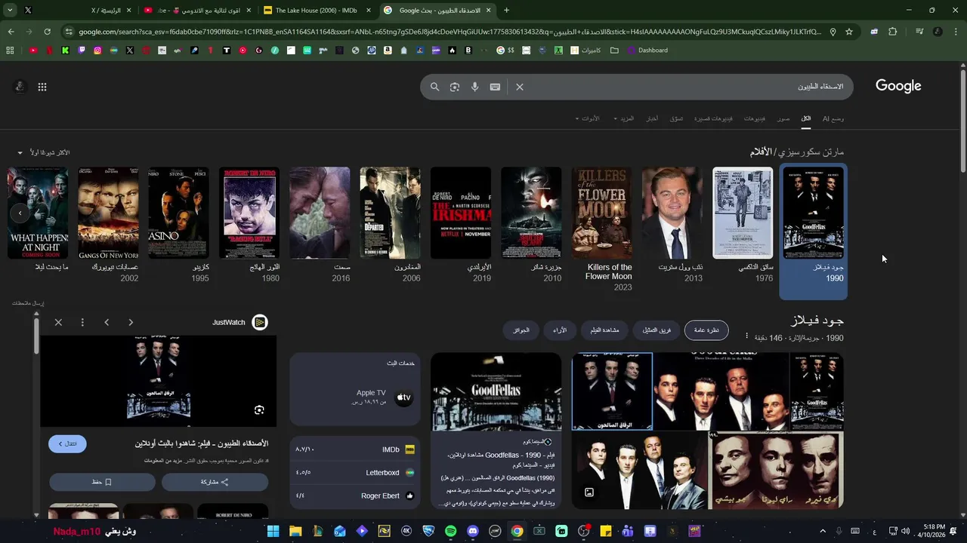967x543 pixels.
Task: Click the إرسال ملاحظات feedback link
Action: pos(28,303)
